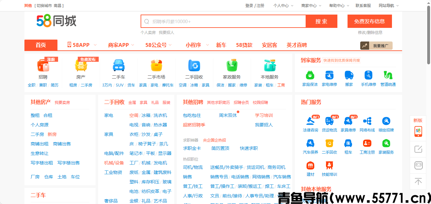Open the 本地服务 category icon
The width and height of the screenshot is (431, 204).
pos(269,65)
